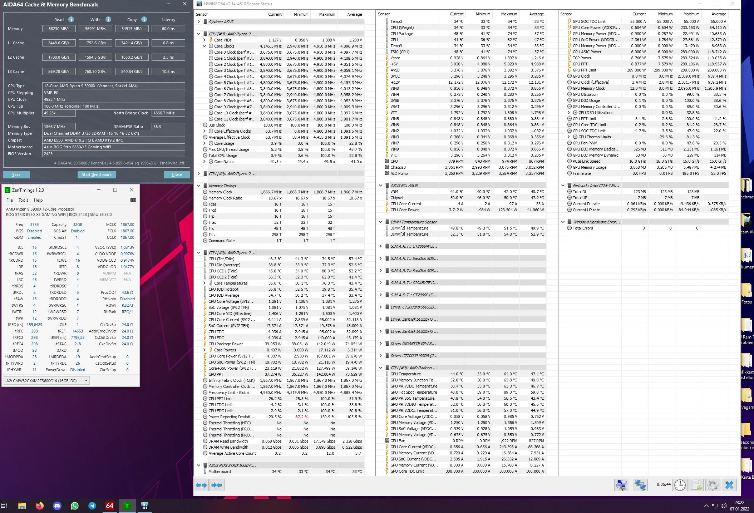Screen dimensions: 754x513
Task: Expand the System: ASUS sensor group
Action: [199, 22]
